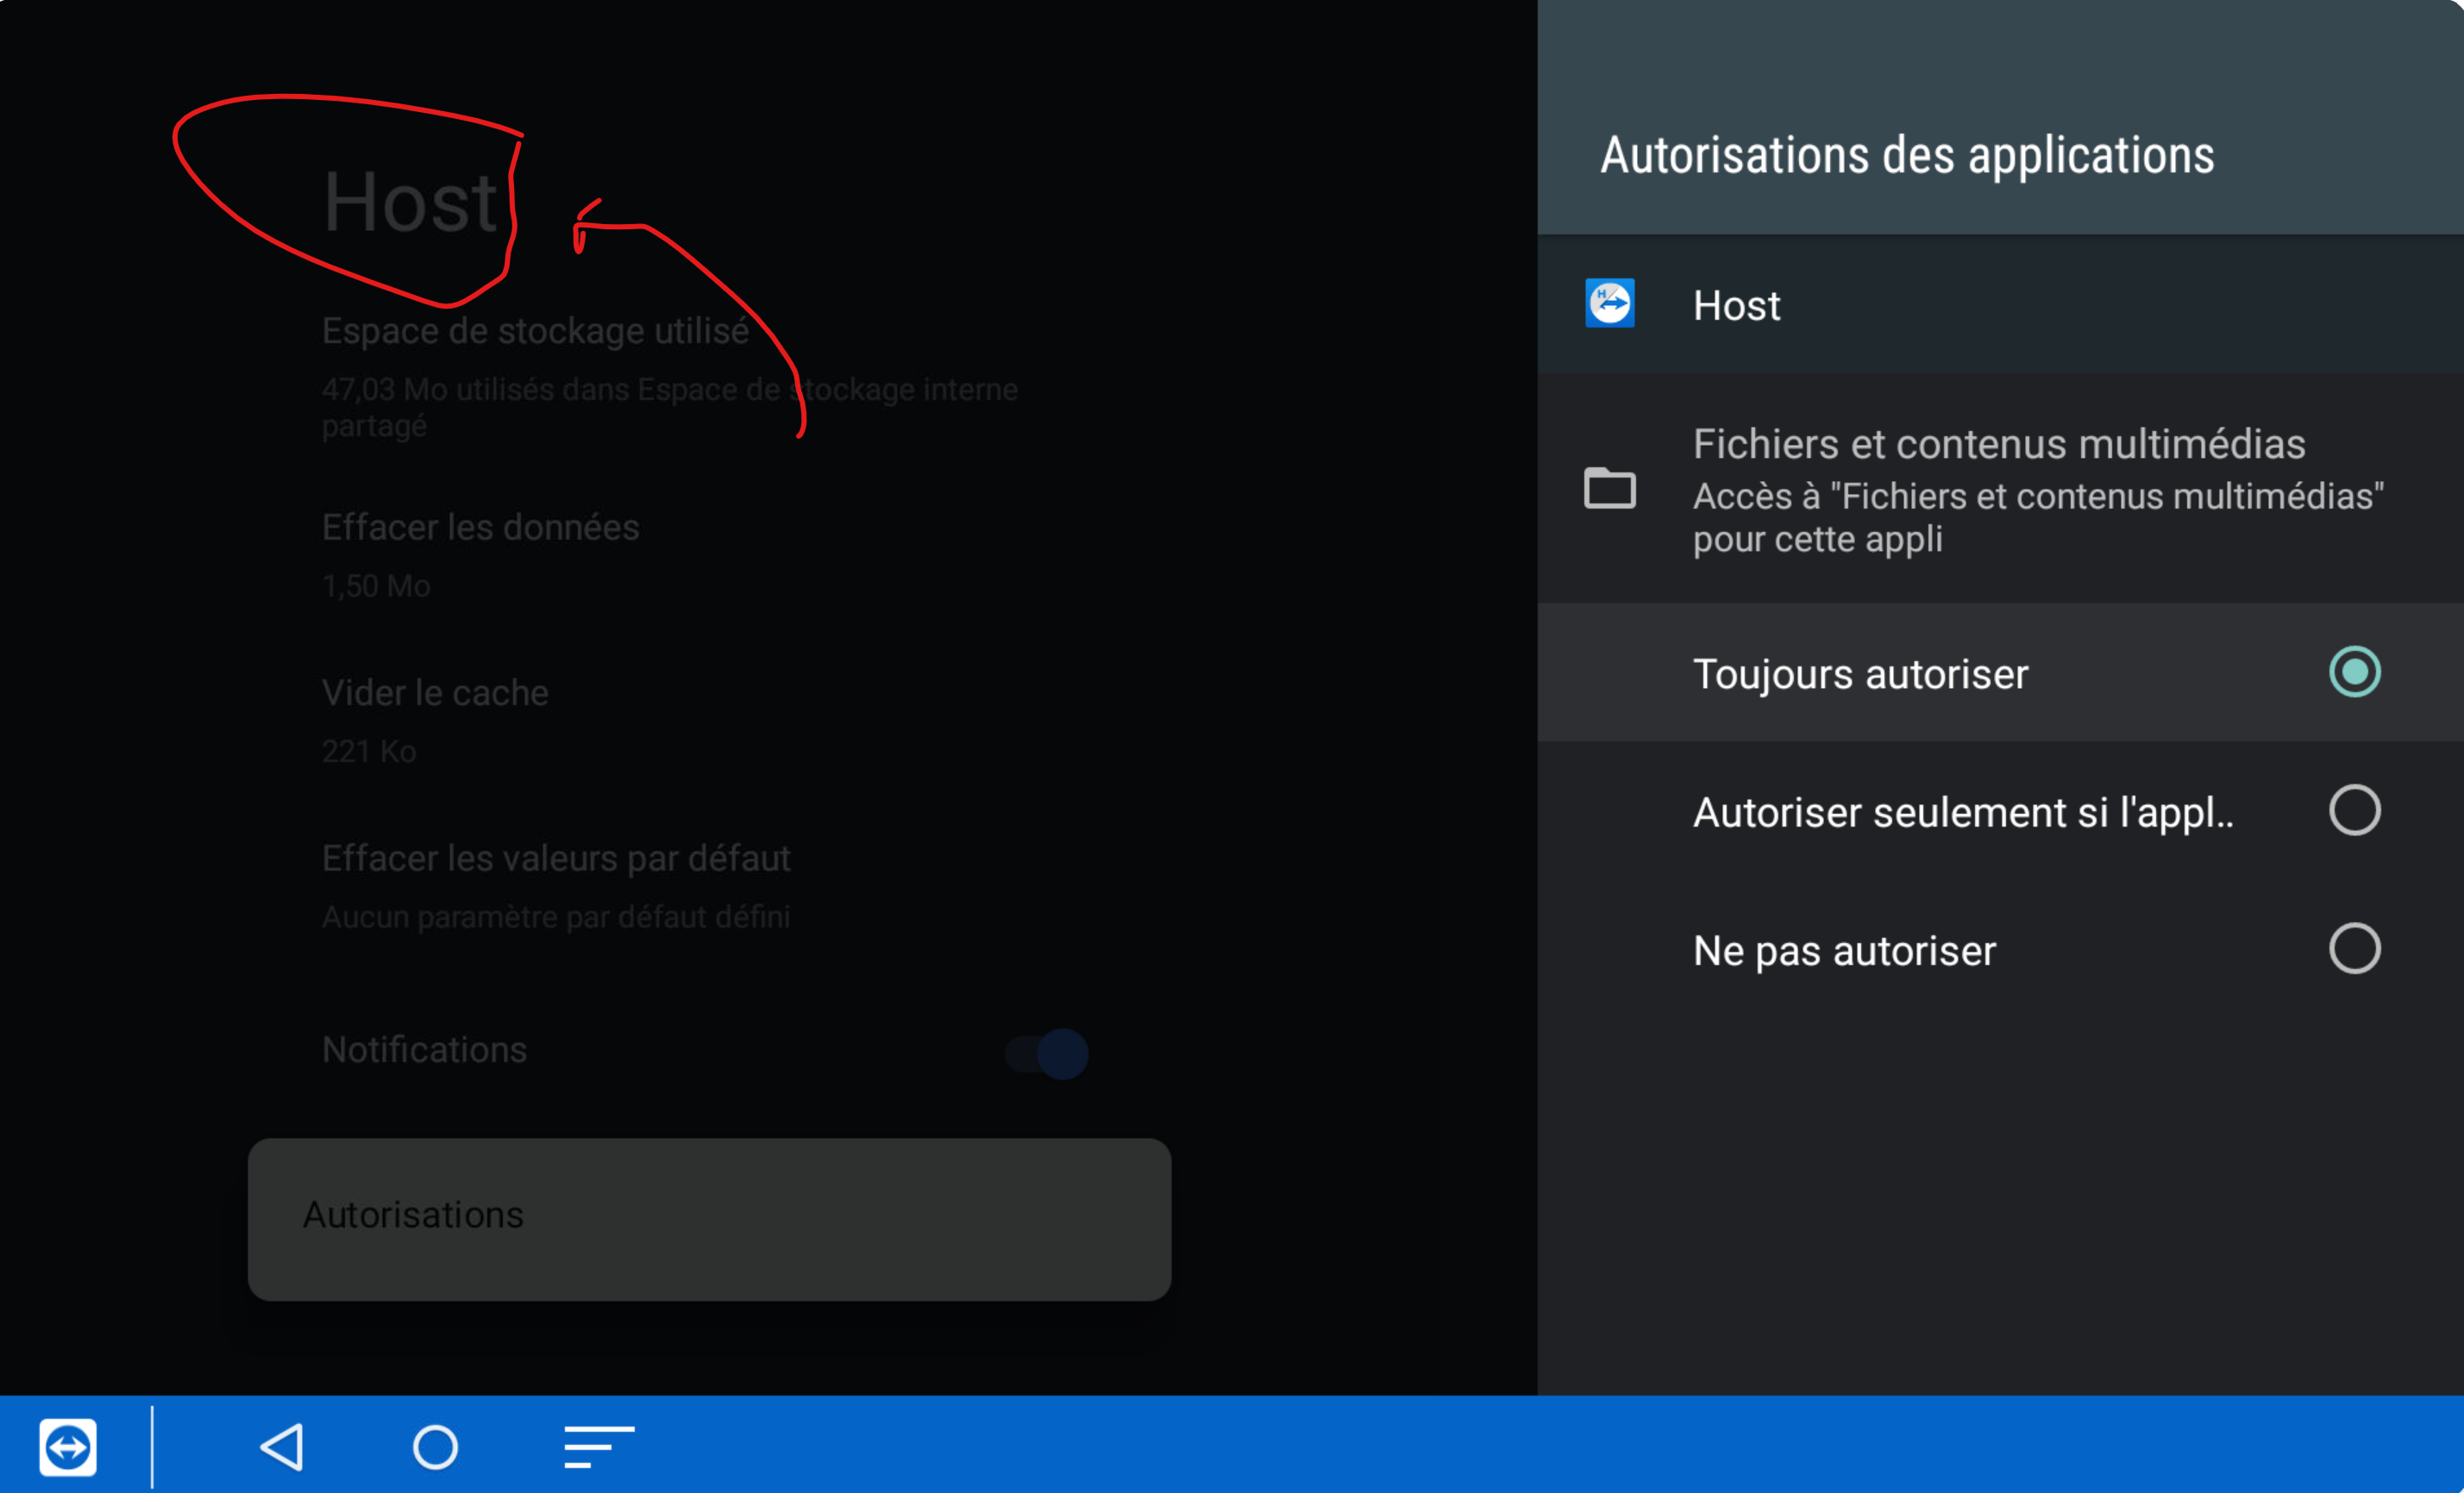Select Toujours autoriser radio button
The image size is (2464, 1493).
click(x=2353, y=672)
